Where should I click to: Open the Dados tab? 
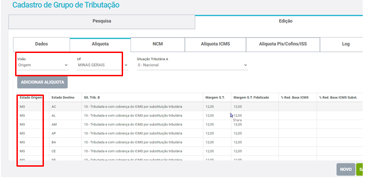42,44
